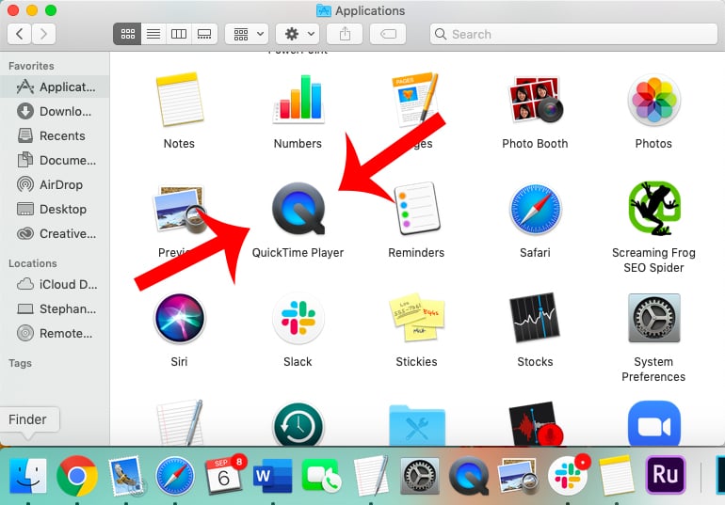Screen dimensions: 725x505
Task: Open Microsoft Word from the Dock
Action: point(273,476)
